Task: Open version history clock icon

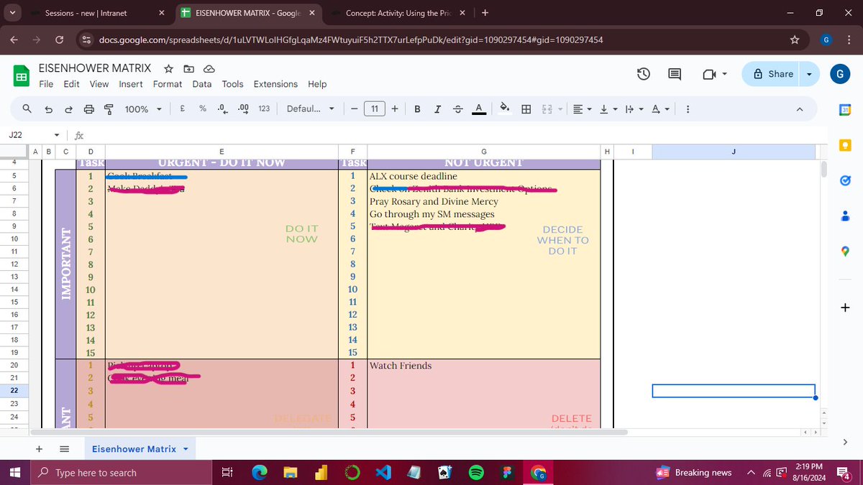Action: point(644,74)
